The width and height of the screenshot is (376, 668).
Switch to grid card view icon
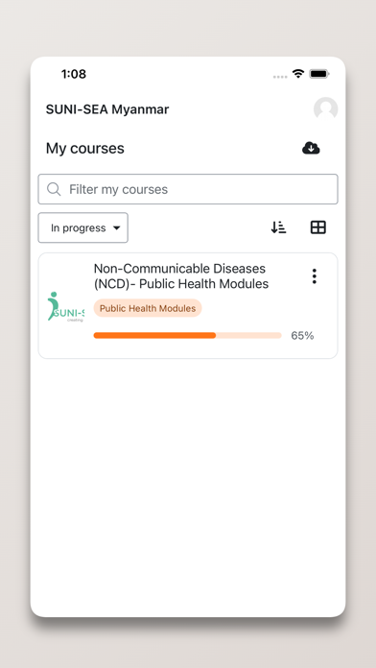(318, 227)
